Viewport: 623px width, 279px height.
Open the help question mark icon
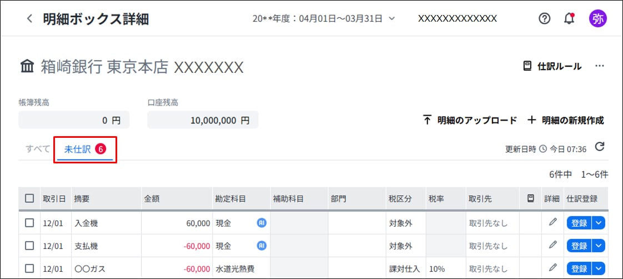click(544, 18)
